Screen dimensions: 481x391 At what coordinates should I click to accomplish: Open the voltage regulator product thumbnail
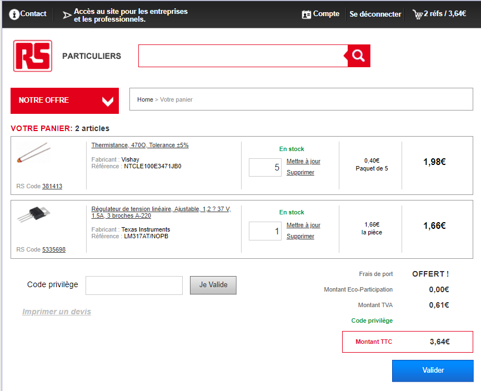click(34, 214)
